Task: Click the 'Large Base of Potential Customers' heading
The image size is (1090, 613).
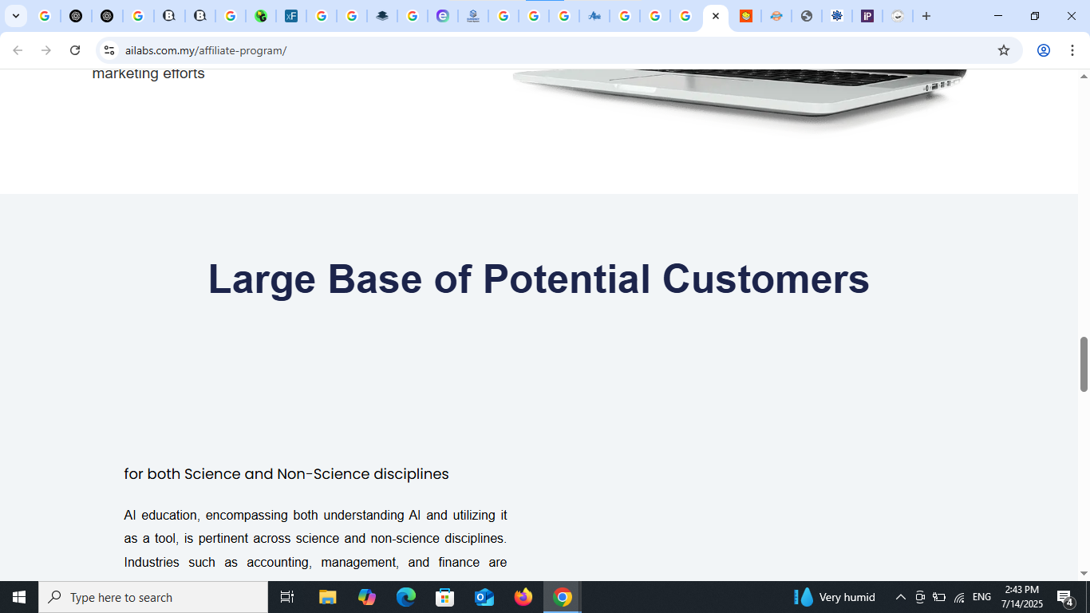Action: tap(539, 279)
